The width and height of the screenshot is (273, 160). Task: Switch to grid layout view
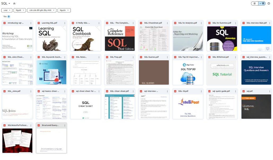[x=262, y=3]
